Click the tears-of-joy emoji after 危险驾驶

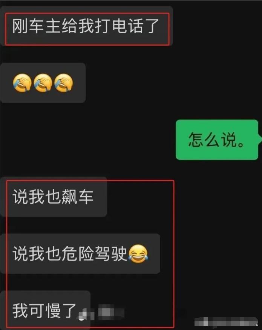pos(138,254)
